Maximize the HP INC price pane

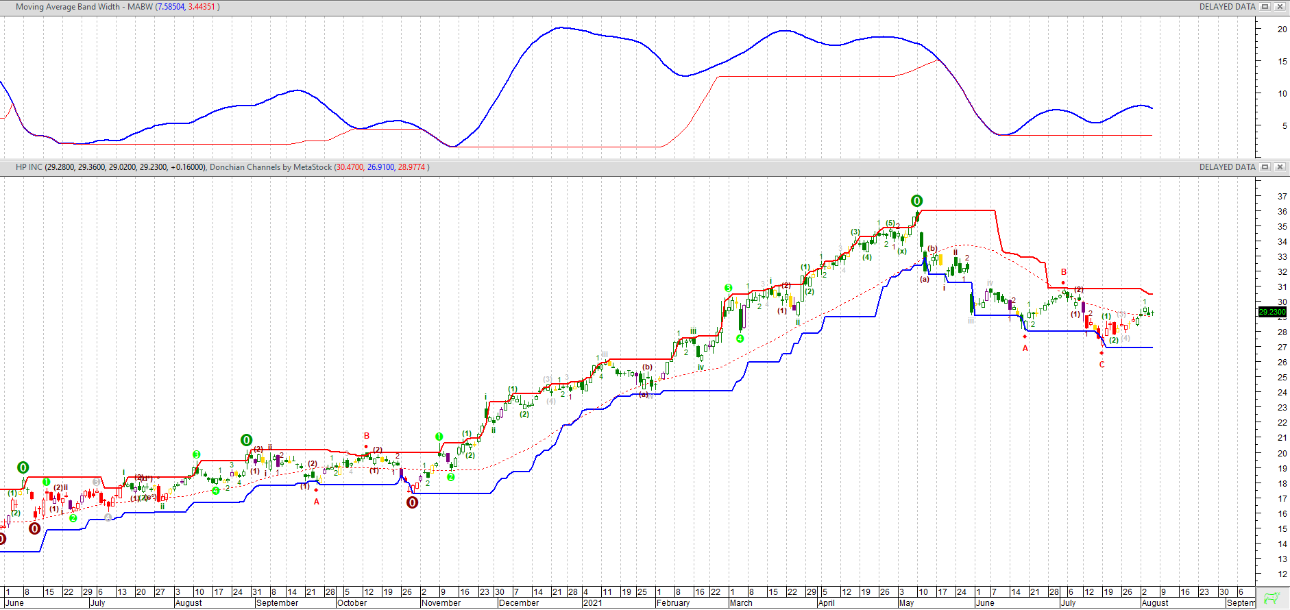point(1265,167)
